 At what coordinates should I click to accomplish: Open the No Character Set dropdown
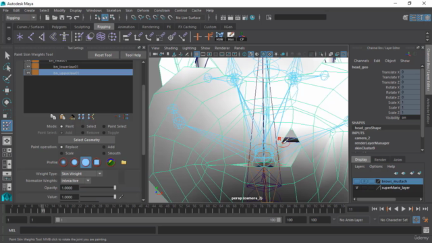[394, 220]
